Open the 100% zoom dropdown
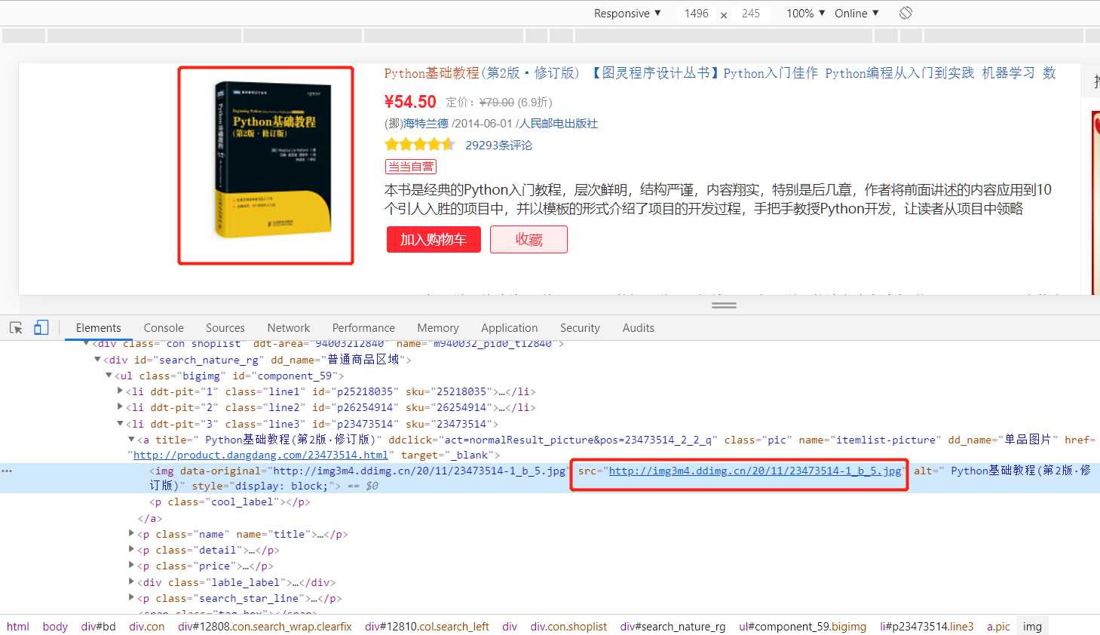 coord(805,13)
